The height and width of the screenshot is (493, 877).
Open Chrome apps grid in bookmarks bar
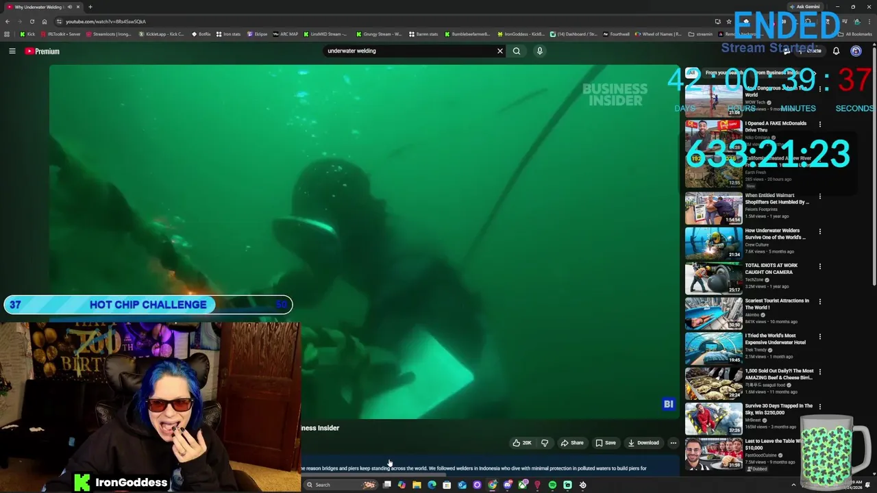[x=7, y=34]
